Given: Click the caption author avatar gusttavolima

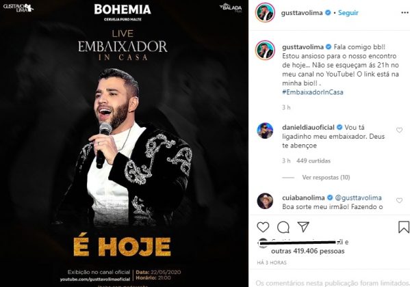Looking at the screenshot, I should pos(265,50).
